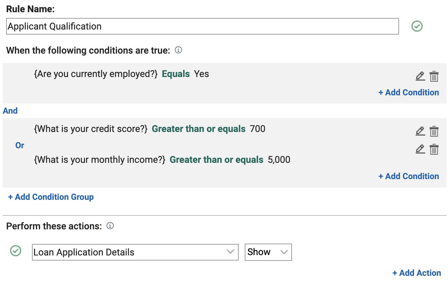Image resolution: width=448 pixels, height=287 pixels.
Task: Click info icon beside conditions heading
Action: coord(178,50)
